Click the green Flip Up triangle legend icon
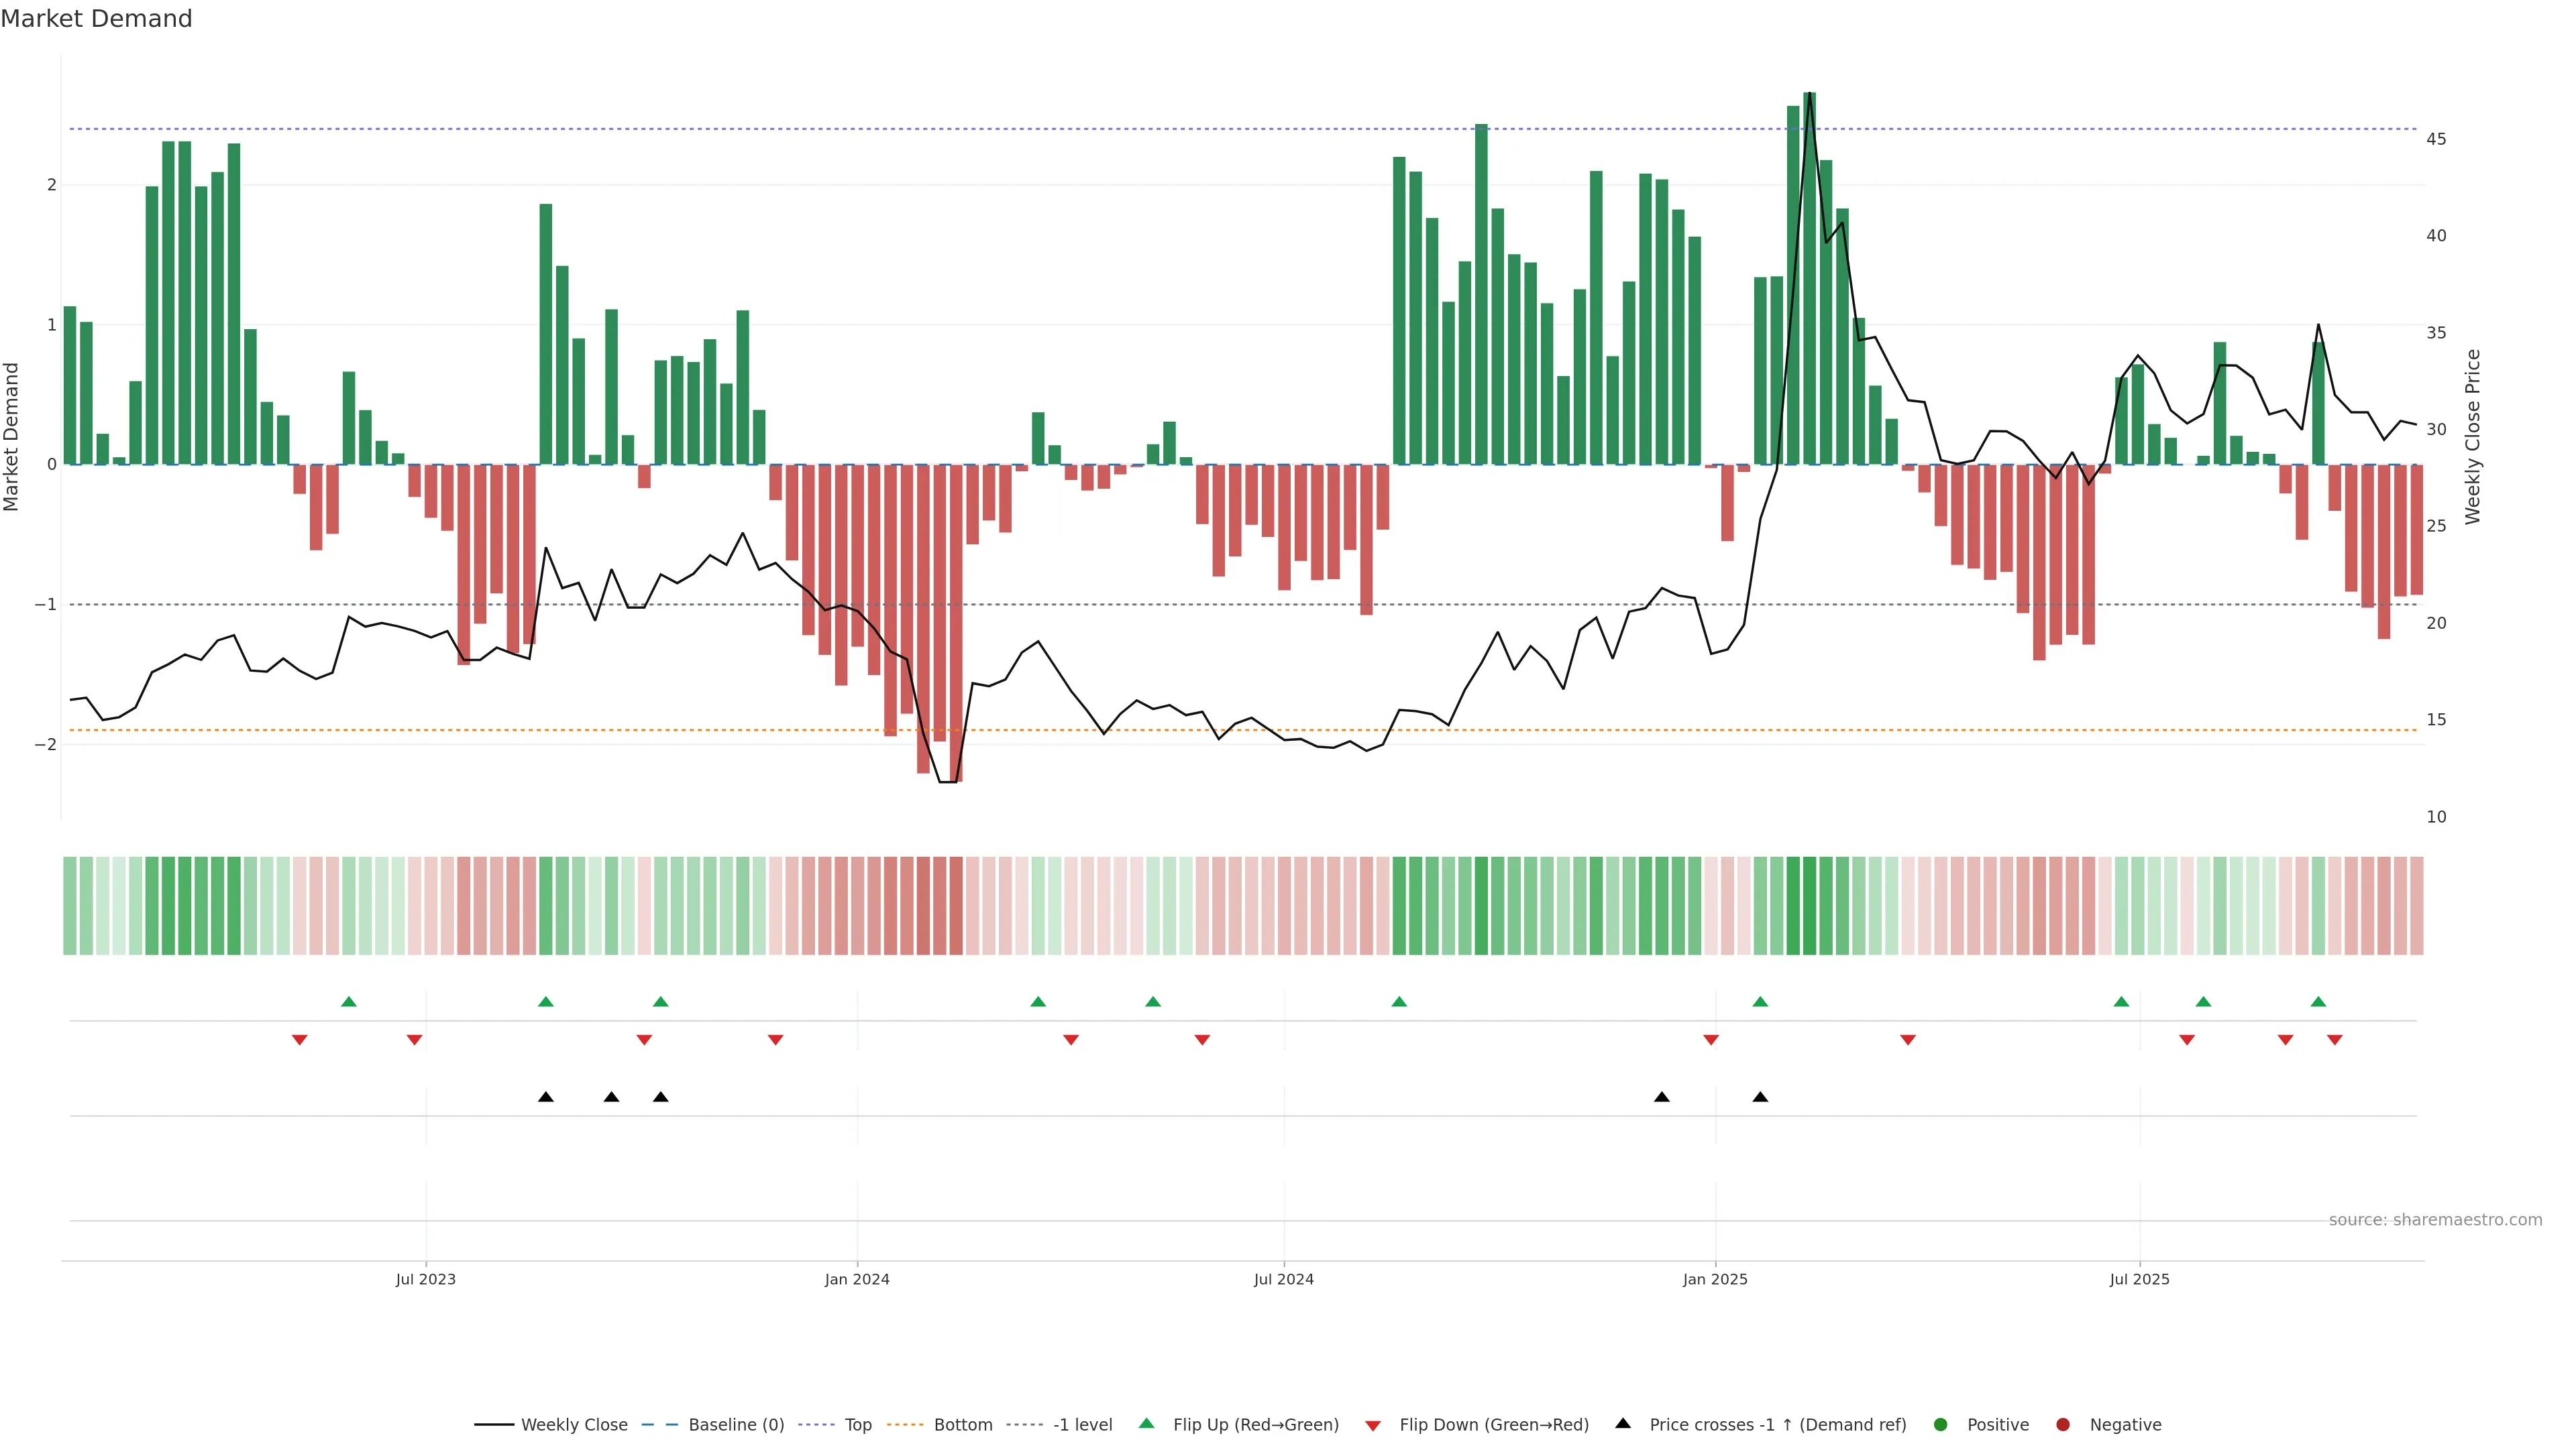This screenshot has height=1448, width=2576. [x=1146, y=1424]
